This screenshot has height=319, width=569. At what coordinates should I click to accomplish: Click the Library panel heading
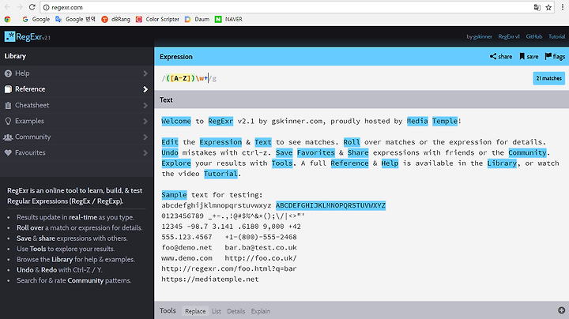click(15, 56)
